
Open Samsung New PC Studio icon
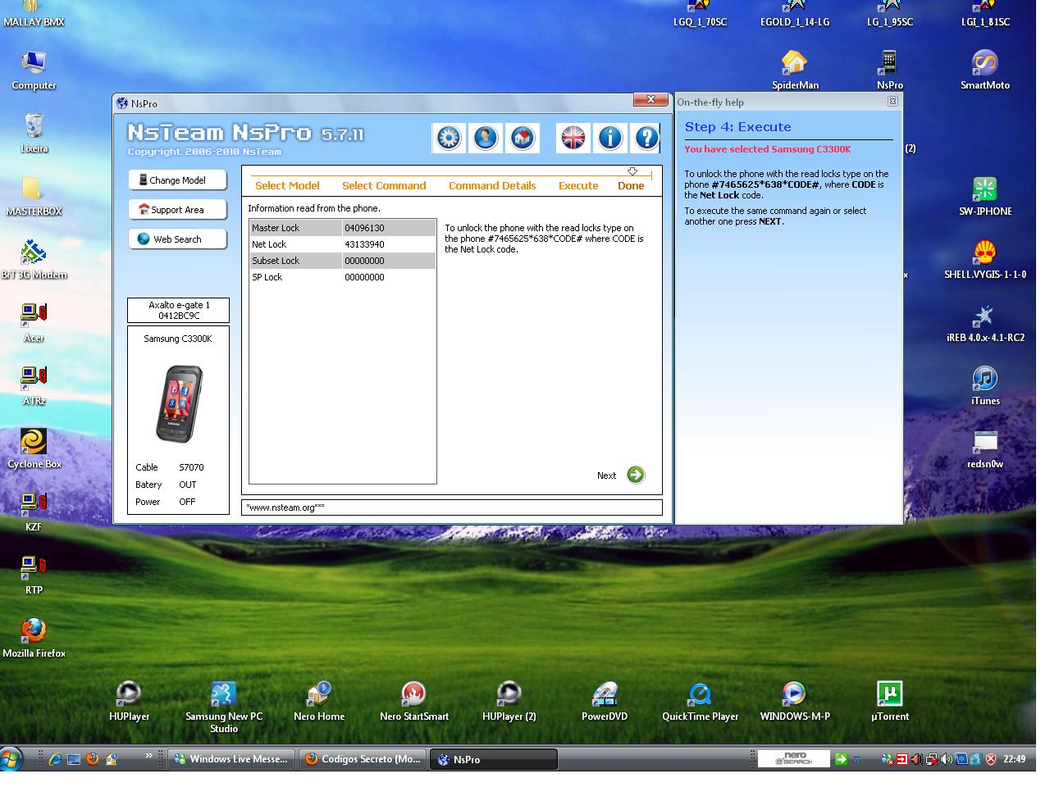click(x=224, y=707)
